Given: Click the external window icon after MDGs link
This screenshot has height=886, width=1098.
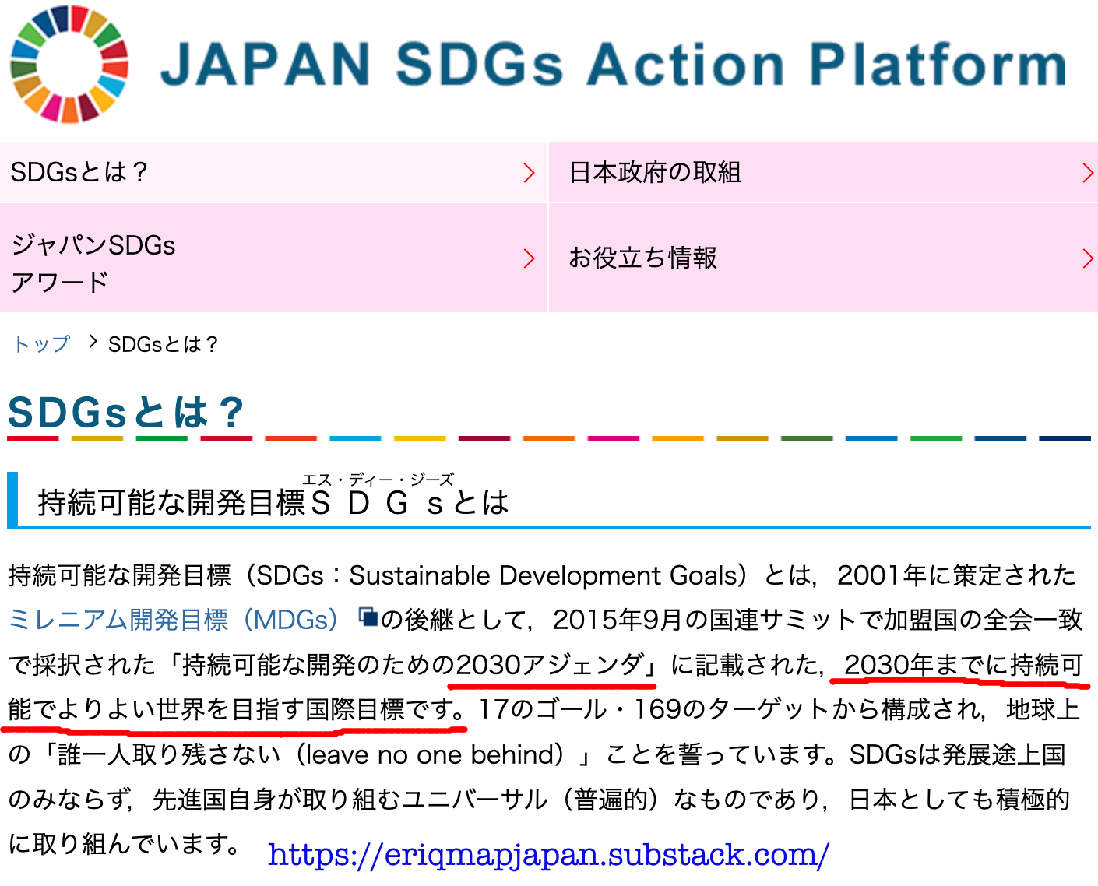Looking at the screenshot, I should click(x=368, y=618).
